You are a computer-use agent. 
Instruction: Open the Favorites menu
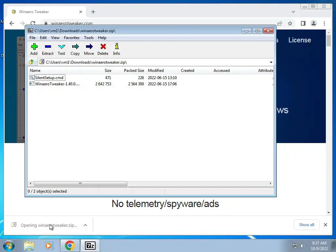[x=72, y=38]
